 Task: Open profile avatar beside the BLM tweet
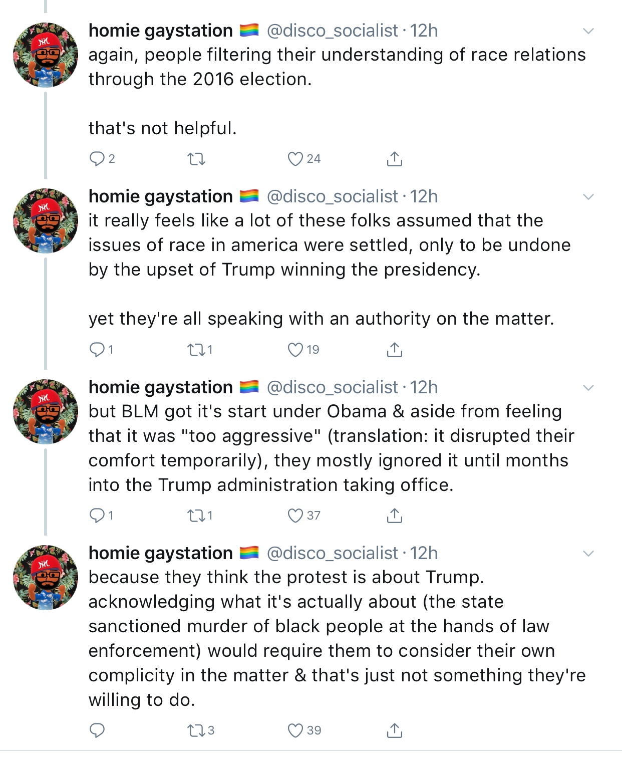point(46,412)
